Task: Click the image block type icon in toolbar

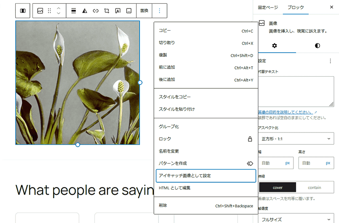Action: [x=40, y=11]
